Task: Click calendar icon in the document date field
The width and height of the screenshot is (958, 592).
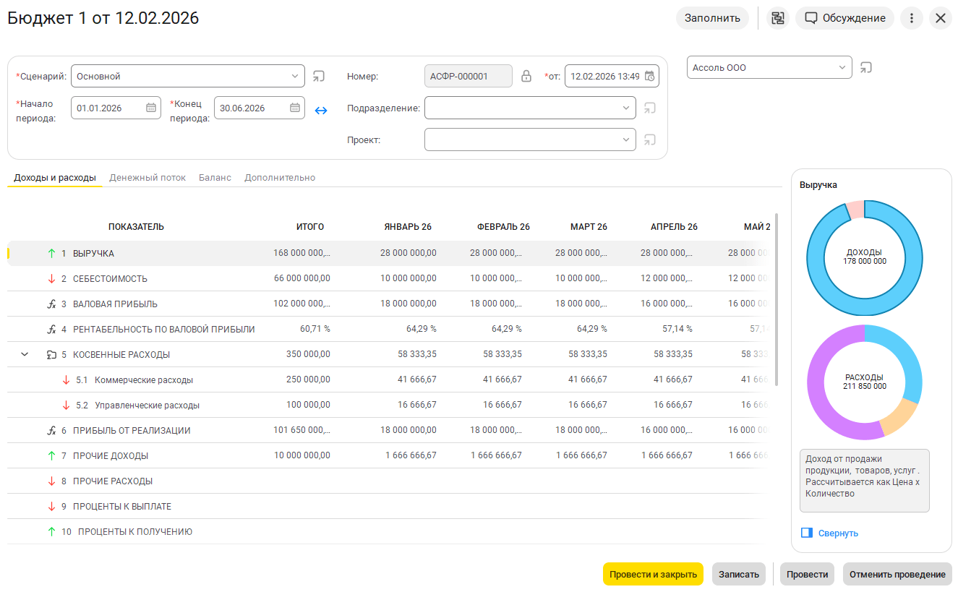Action: point(649,76)
